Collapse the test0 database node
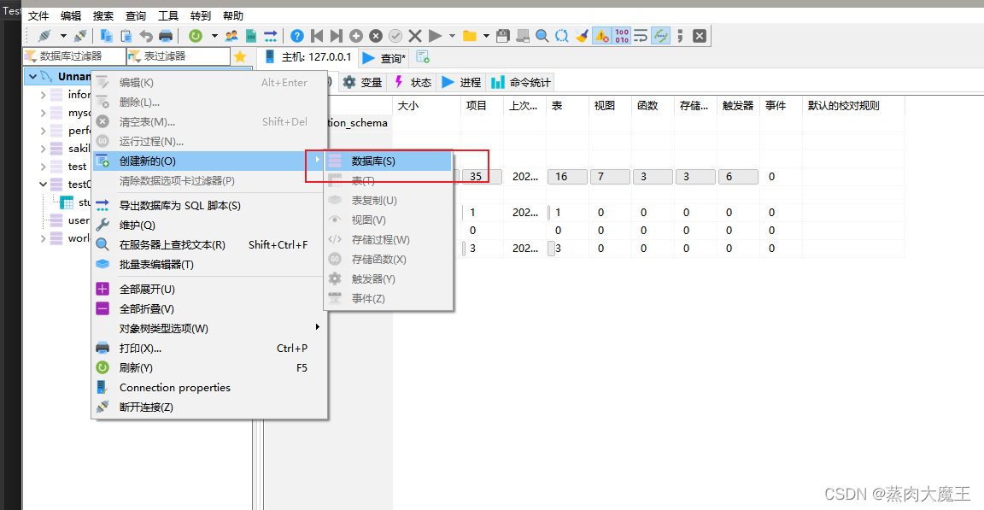Image resolution: width=984 pixels, height=510 pixels. [43, 185]
